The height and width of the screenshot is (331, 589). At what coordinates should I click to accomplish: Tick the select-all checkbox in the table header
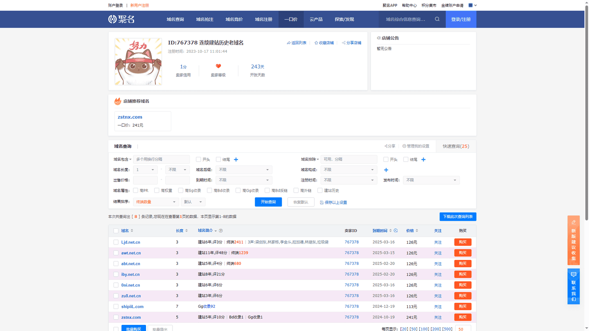116,231
